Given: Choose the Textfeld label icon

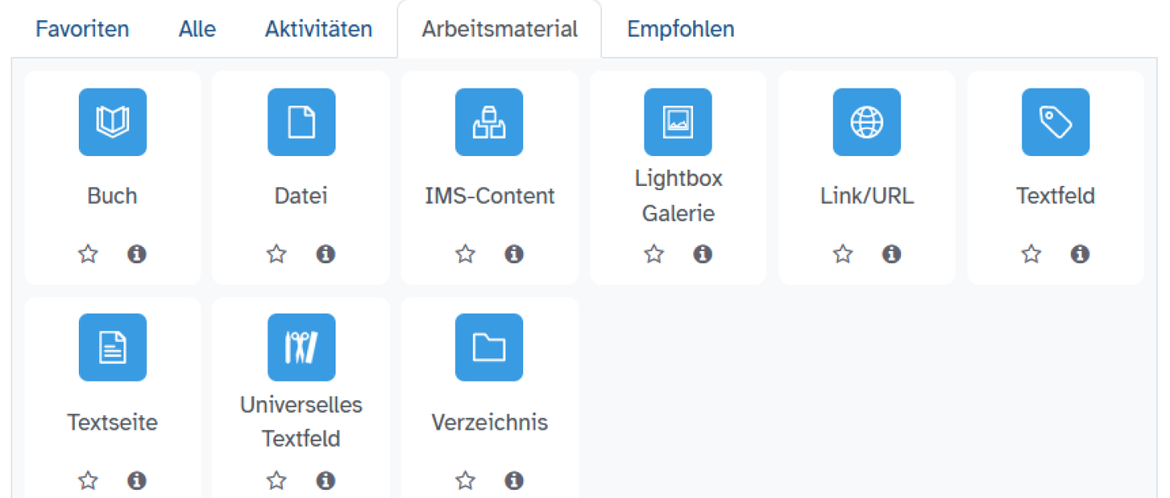Looking at the screenshot, I should coord(1055,122).
